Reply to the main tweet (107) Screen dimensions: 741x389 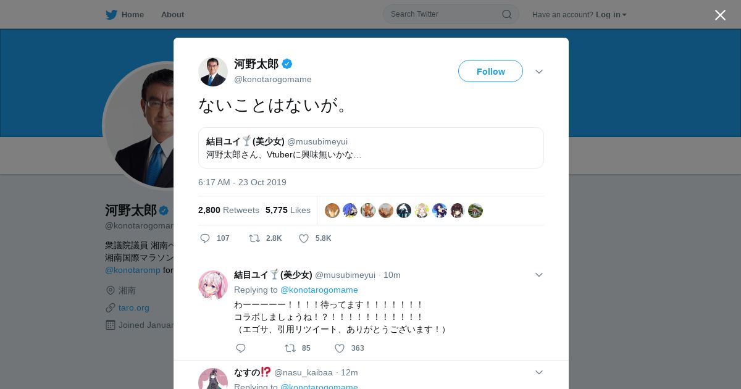206,238
